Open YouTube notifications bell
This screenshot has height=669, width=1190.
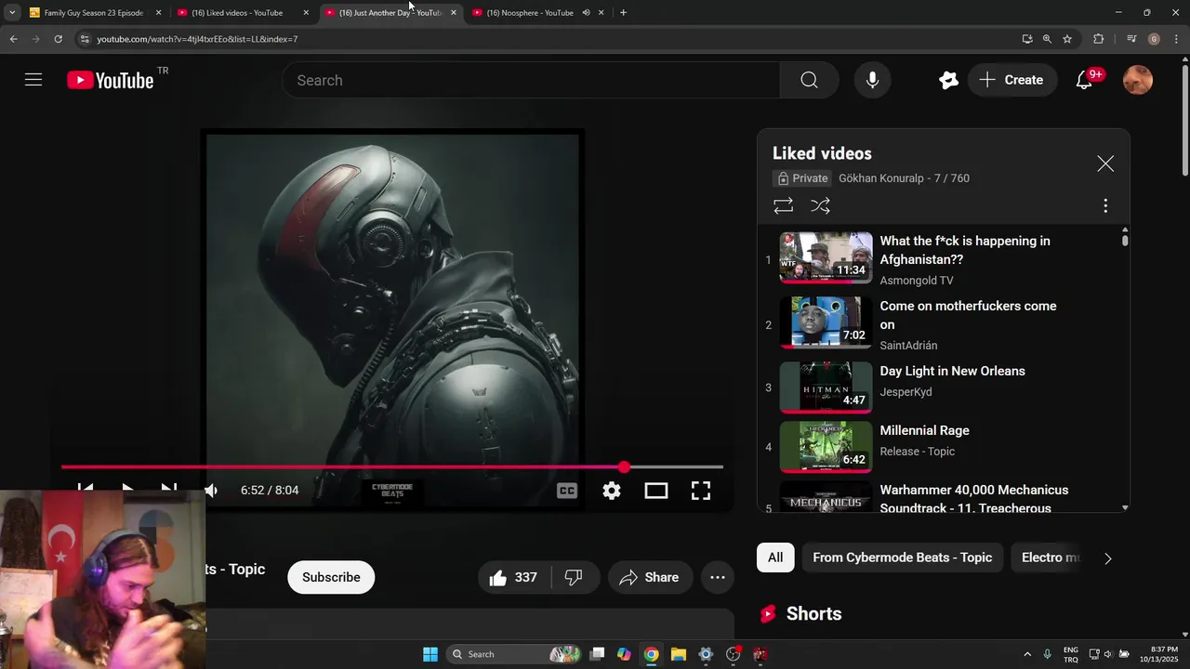[1085, 80]
